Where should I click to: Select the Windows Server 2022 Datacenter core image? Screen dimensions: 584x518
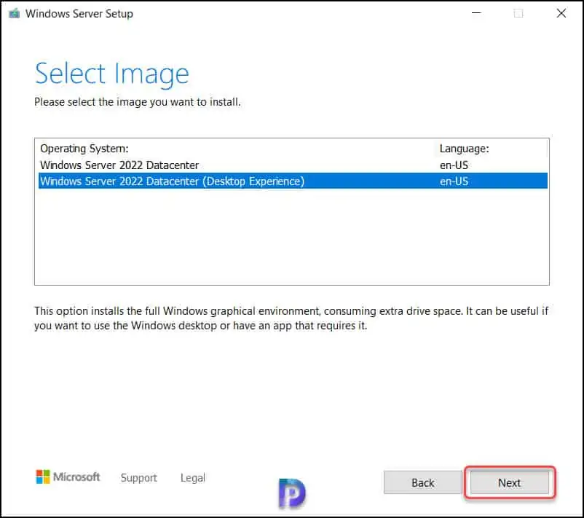(x=293, y=165)
